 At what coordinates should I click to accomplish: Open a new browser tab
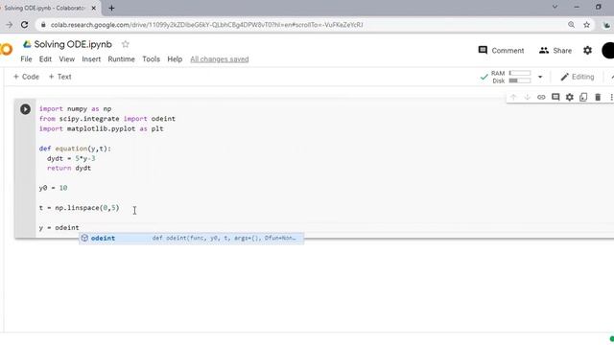coord(111,8)
